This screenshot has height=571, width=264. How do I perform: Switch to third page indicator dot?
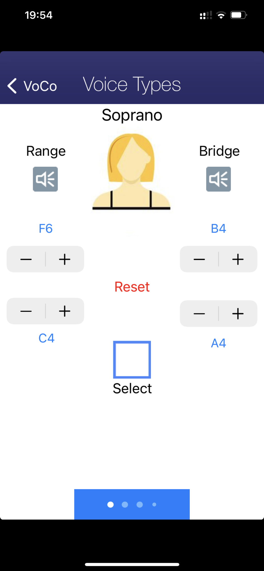point(140,505)
